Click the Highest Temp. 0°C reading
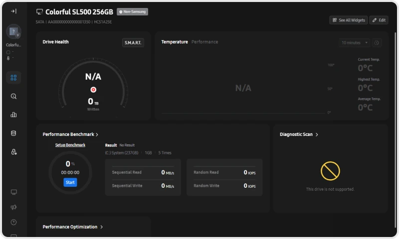Viewport: 399px width, 239px height. [x=366, y=88]
